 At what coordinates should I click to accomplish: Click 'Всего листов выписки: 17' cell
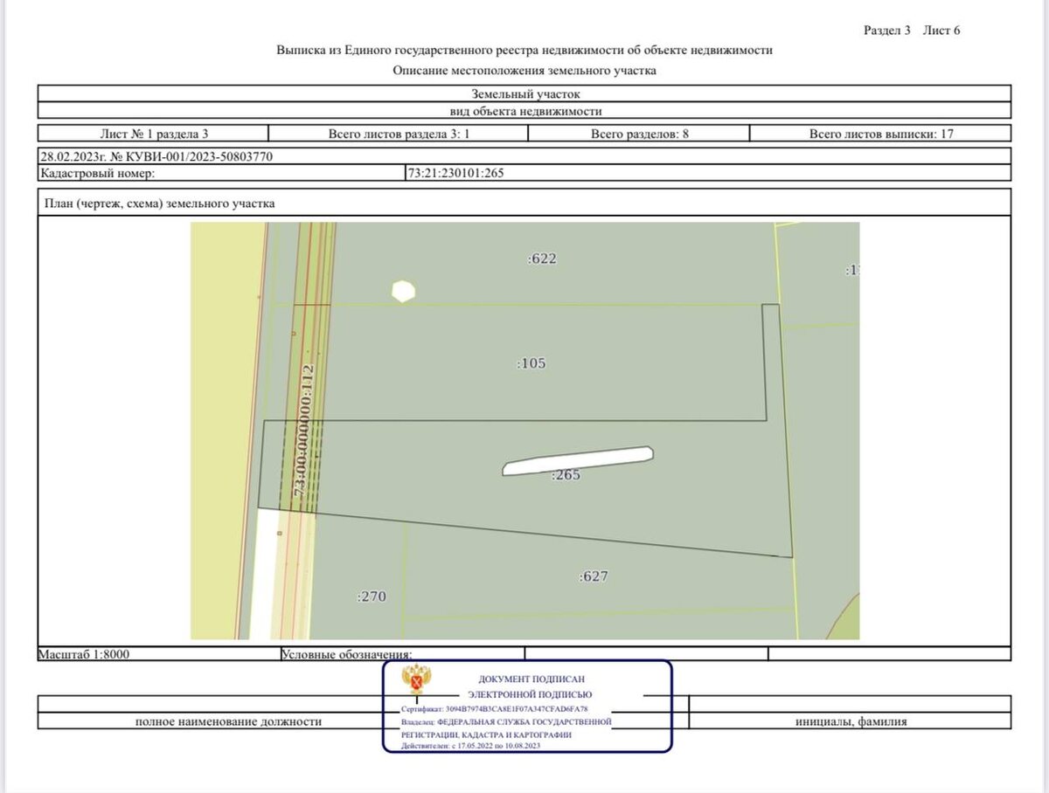coord(881,134)
